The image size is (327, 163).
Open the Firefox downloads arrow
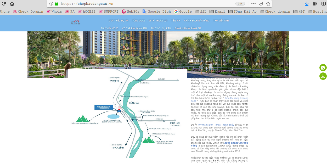tap(307, 4)
